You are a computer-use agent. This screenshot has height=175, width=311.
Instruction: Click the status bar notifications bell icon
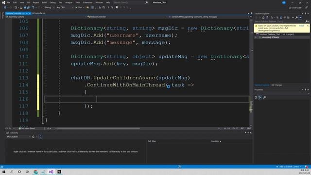coord(307,167)
